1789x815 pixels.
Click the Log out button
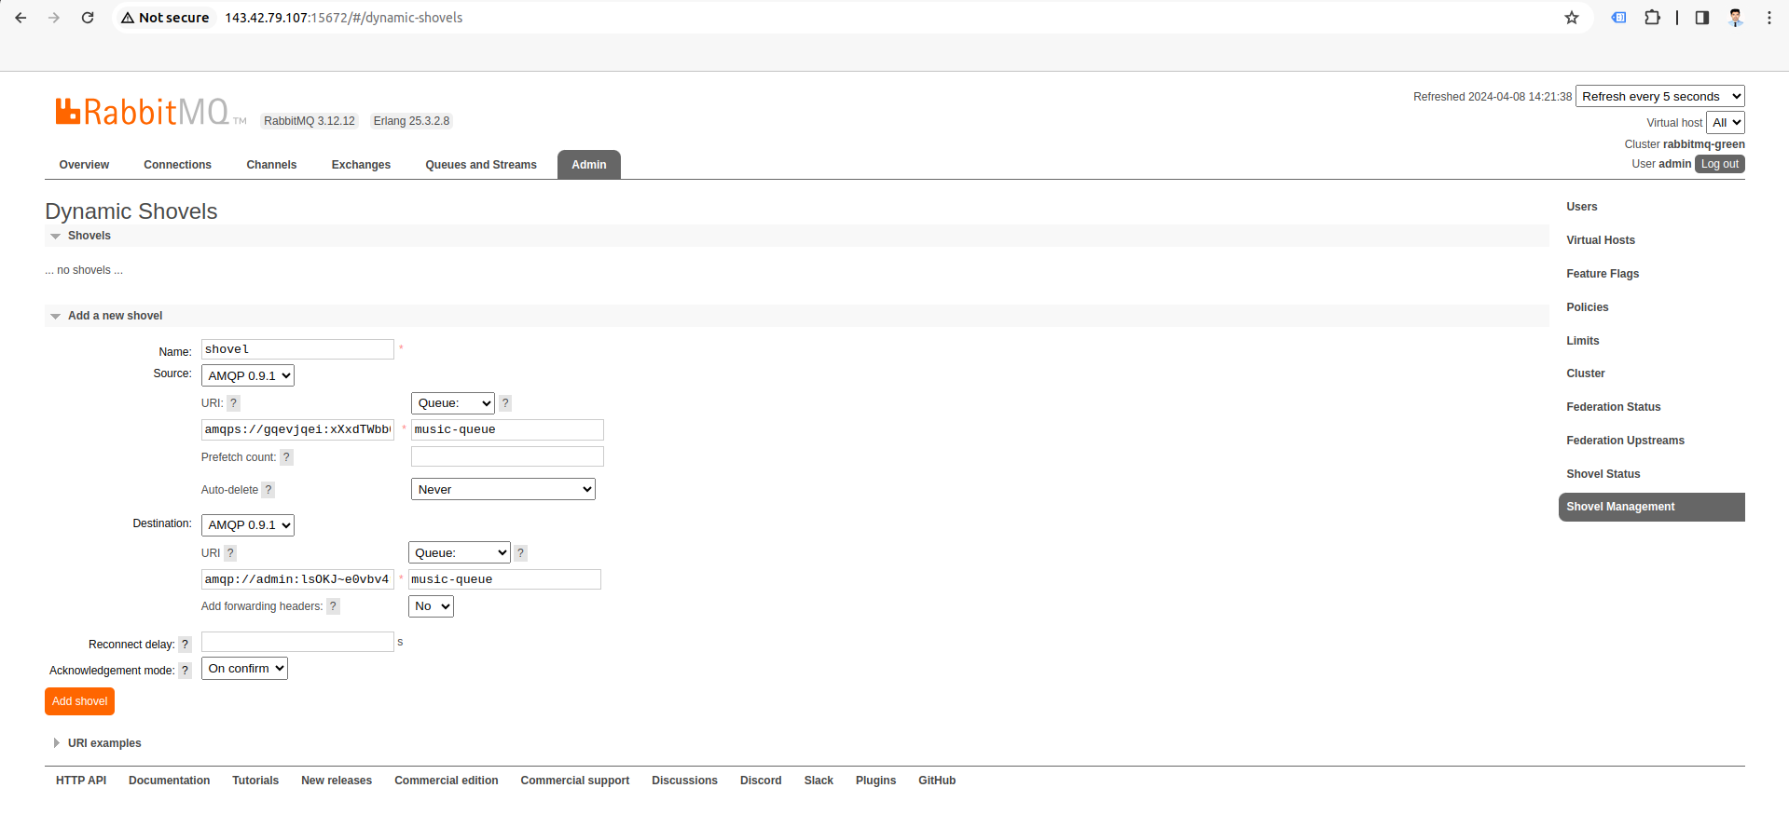point(1719,164)
